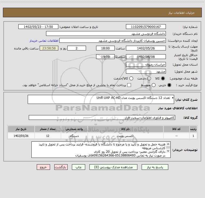Screen dimensions: 205x198
Task: Select the کالا/خدمت radio button
Action: tap(131, 78)
